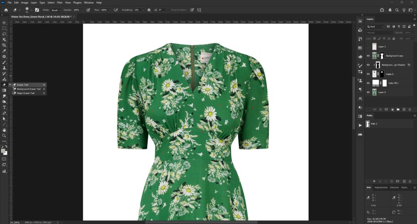
Task: Select the Eyedropper tool
Action: pos(4,51)
